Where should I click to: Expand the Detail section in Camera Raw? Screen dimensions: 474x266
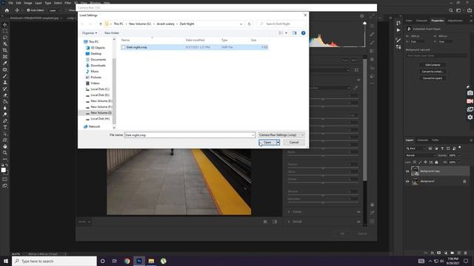coord(289,222)
